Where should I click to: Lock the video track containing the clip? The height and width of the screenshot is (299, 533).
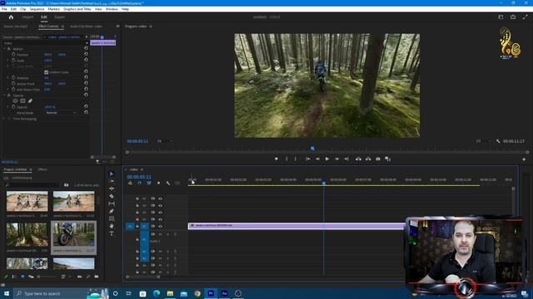[137, 226]
